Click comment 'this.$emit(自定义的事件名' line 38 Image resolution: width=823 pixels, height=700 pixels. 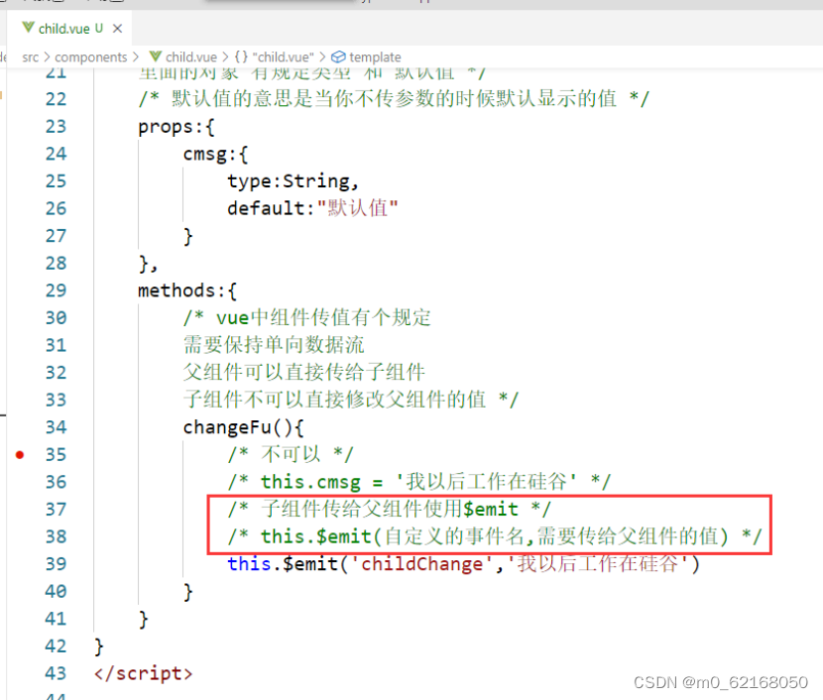click(x=495, y=536)
